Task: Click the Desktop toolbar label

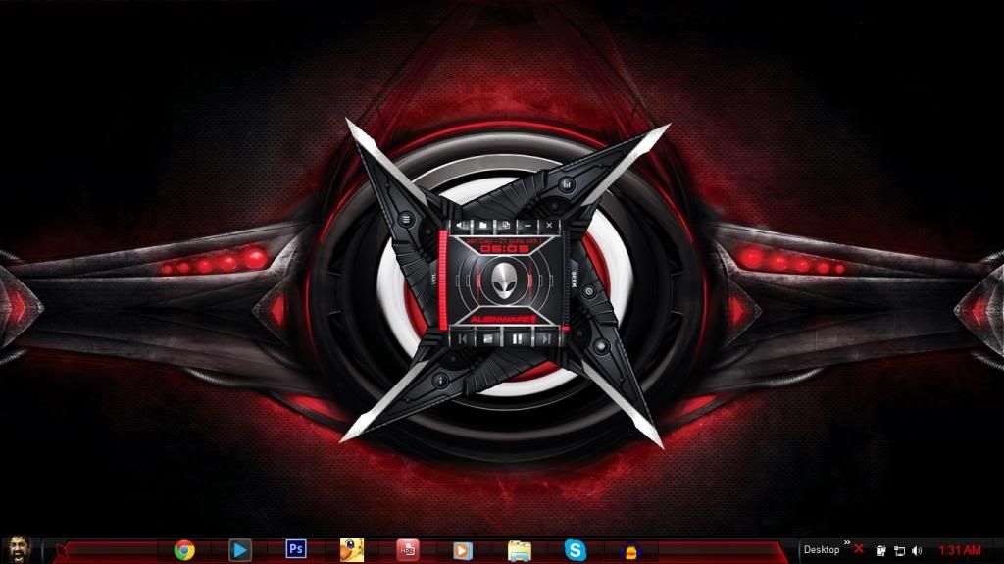Action: pyautogui.click(x=822, y=550)
